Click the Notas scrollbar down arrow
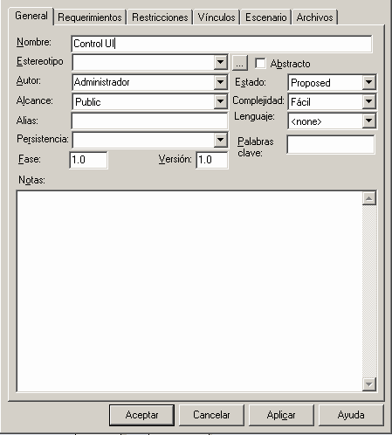392x435 pixels. click(x=369, y=384)
